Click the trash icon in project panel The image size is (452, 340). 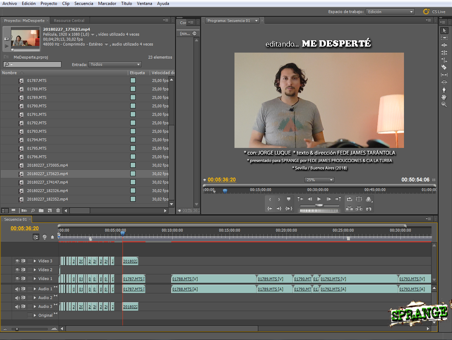click(x=58, y=210)
